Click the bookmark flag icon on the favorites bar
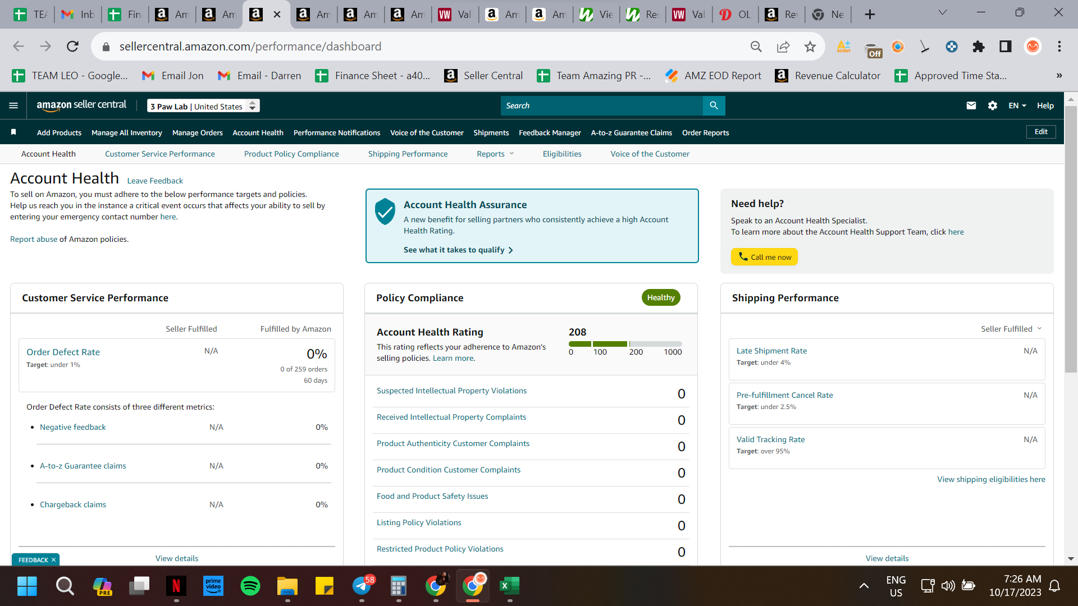The width and height of the screenshot is (1078, 606). pyautogui.click(x=13, y=132)
